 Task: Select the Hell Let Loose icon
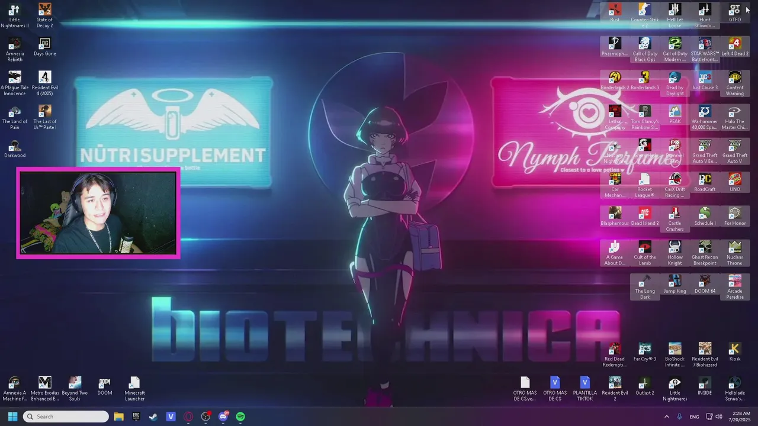[x=675, y=15]
